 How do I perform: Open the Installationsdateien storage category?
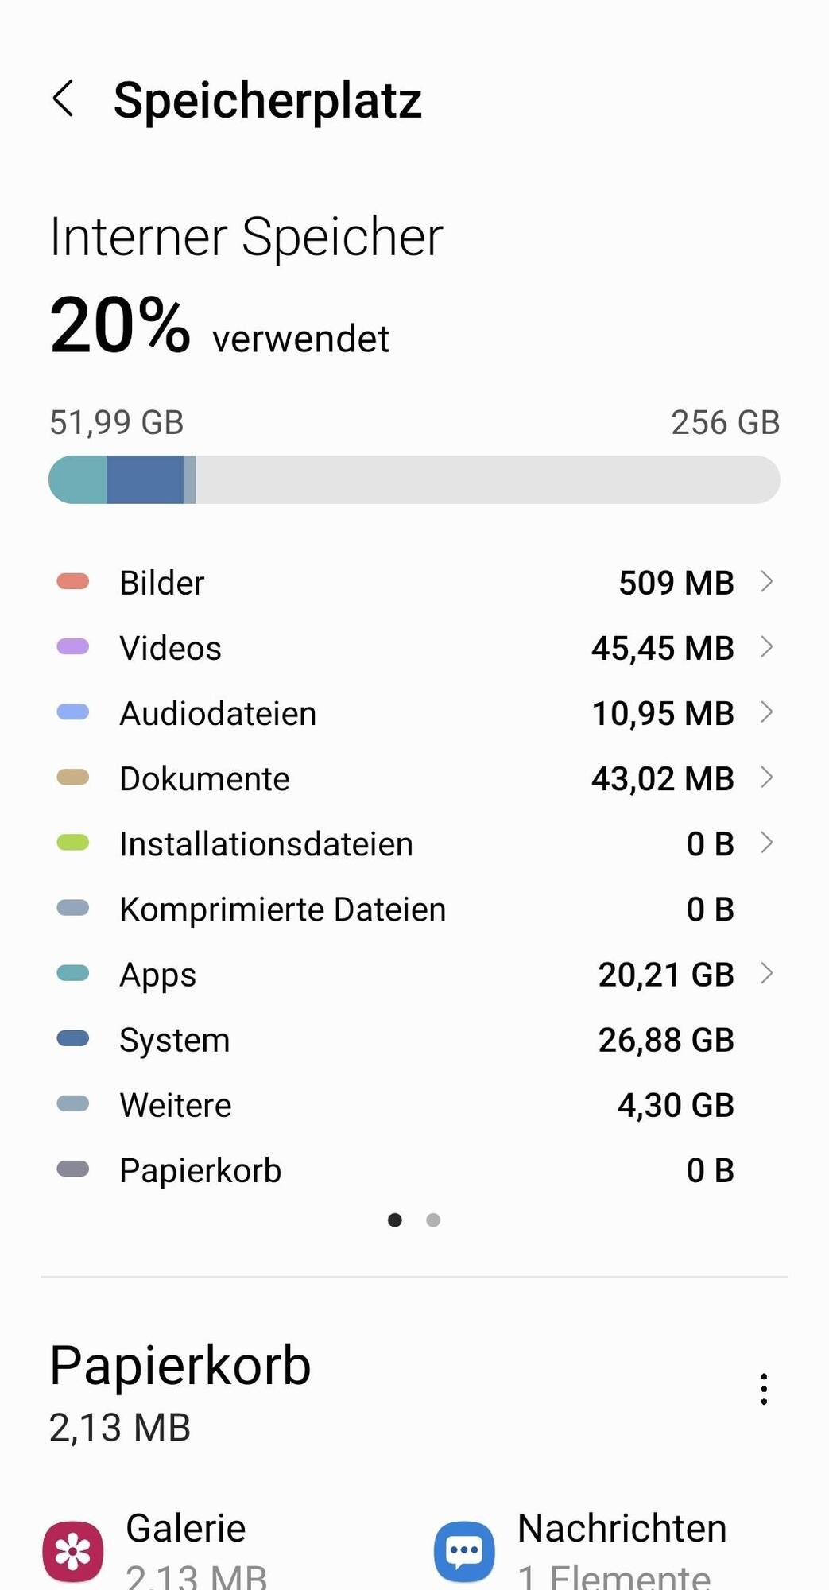(414, 843)
